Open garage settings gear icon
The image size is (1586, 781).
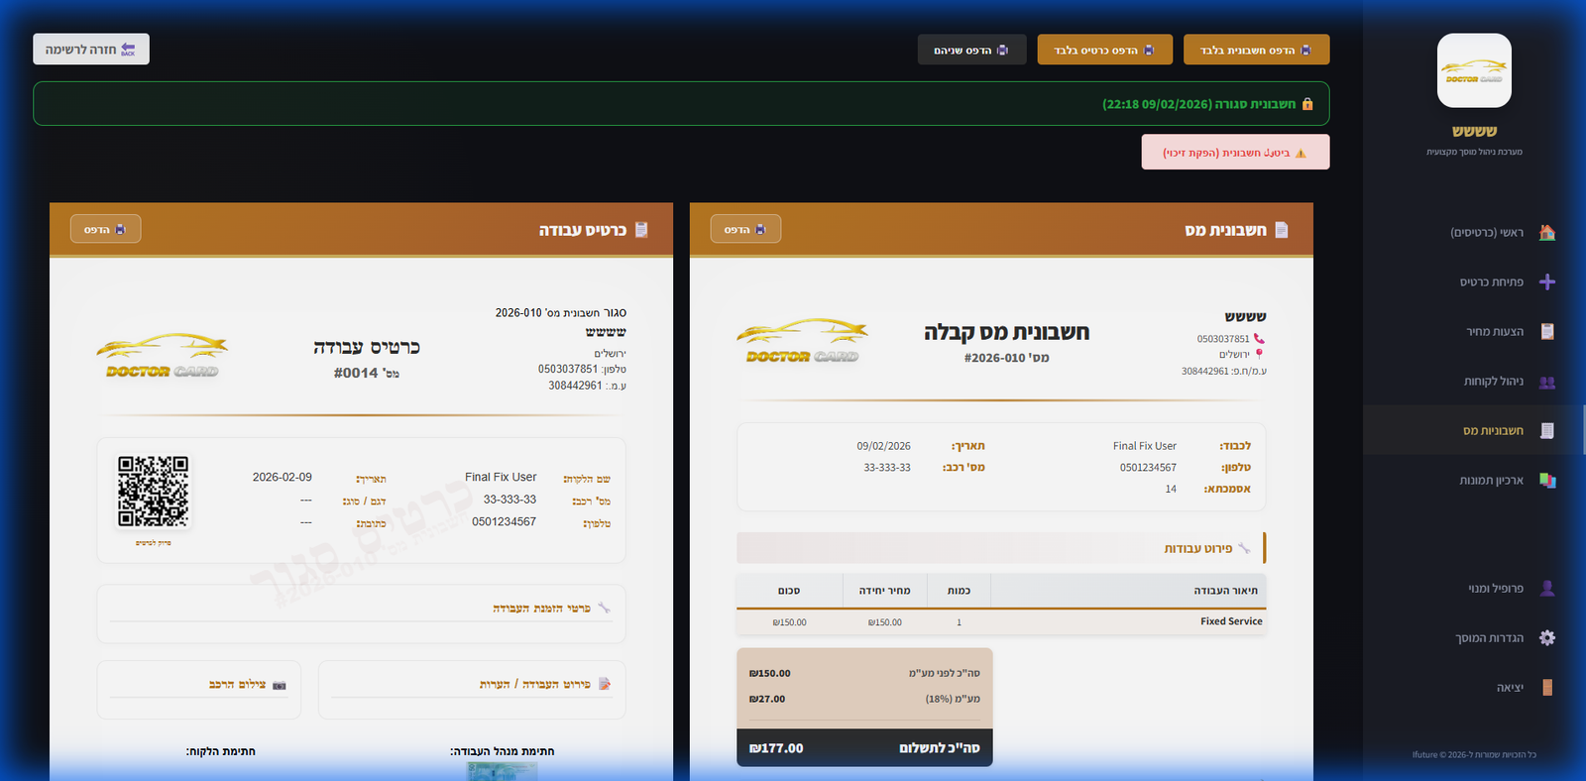pyautogui.click(x=1546, y=637)
